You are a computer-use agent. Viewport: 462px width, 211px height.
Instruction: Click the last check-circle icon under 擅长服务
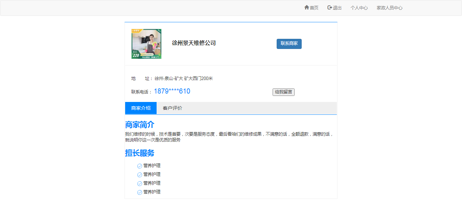click(139, 192)
